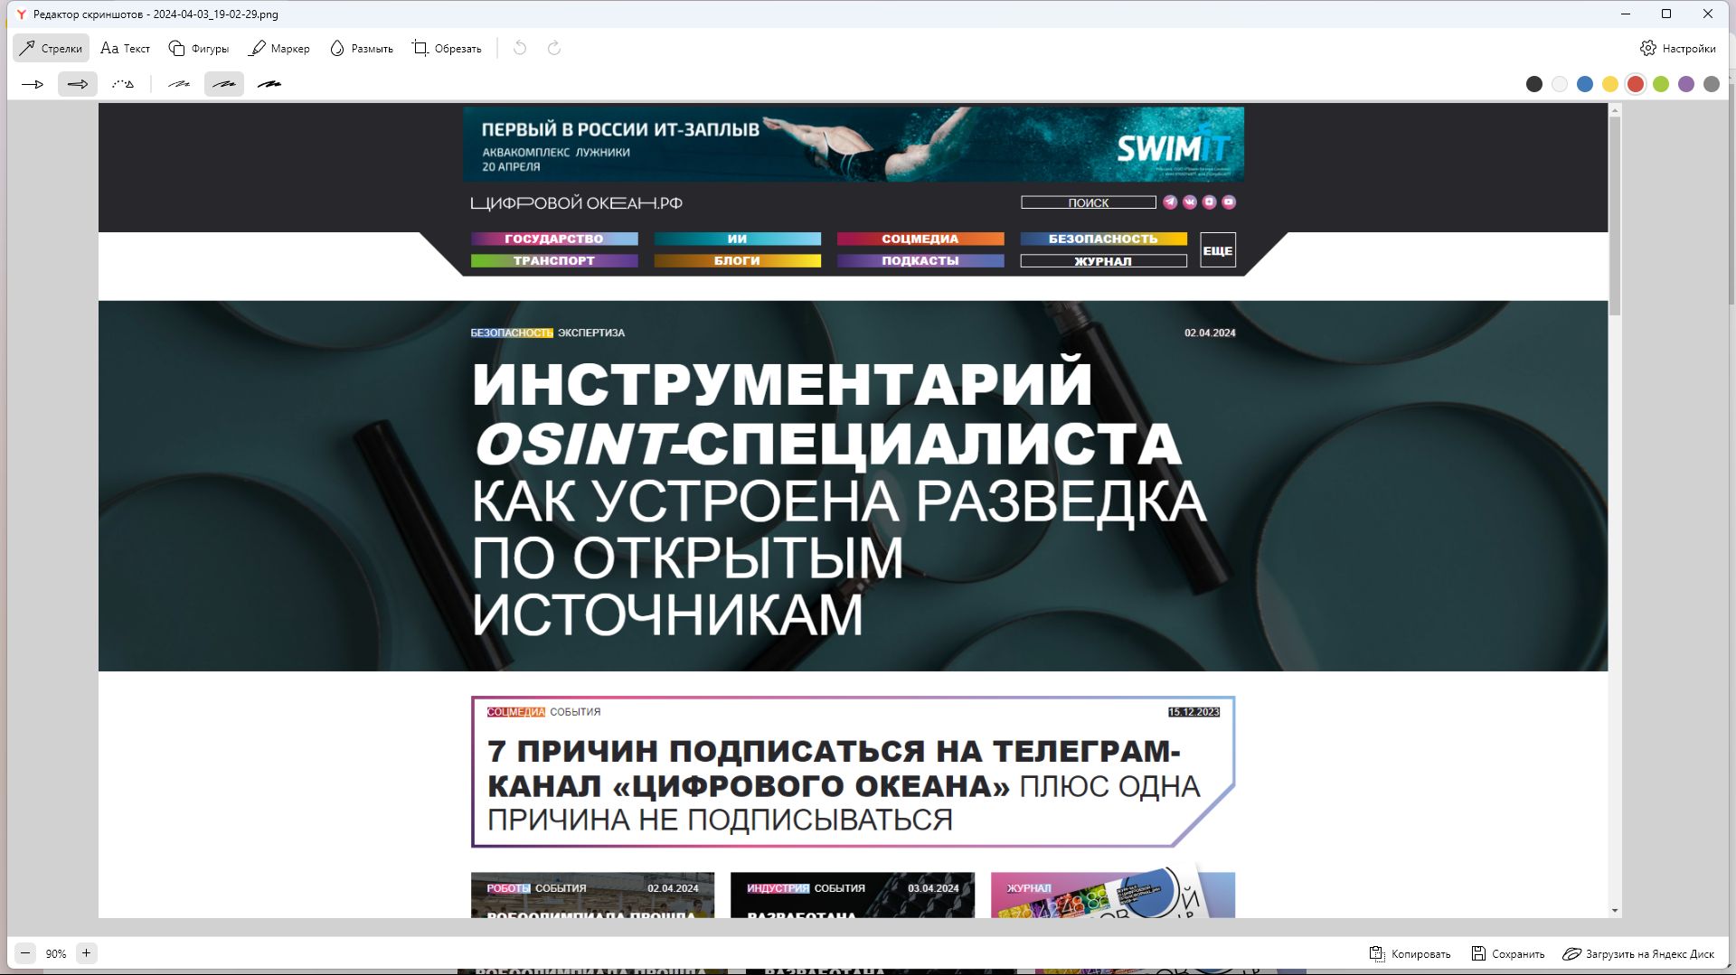Pick the purple color swatch

pos(1686,84)
